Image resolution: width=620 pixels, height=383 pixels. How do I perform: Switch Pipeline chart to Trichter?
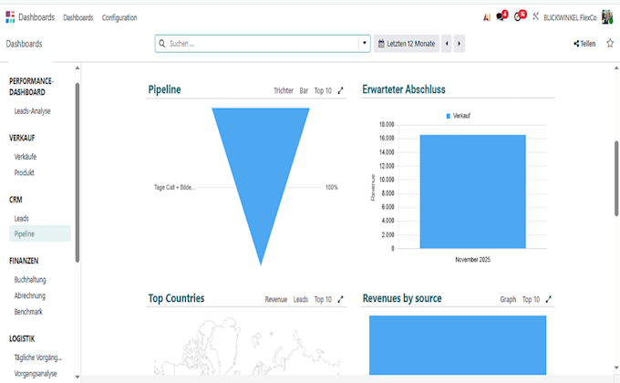tap(284, 90)
